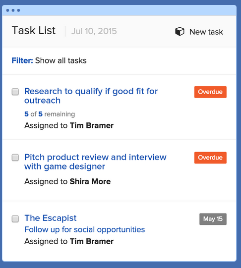Open Research to qualify if good fit link
This screenshot has width=241, height=268.
pyautogui.click(x=91, y=96)
